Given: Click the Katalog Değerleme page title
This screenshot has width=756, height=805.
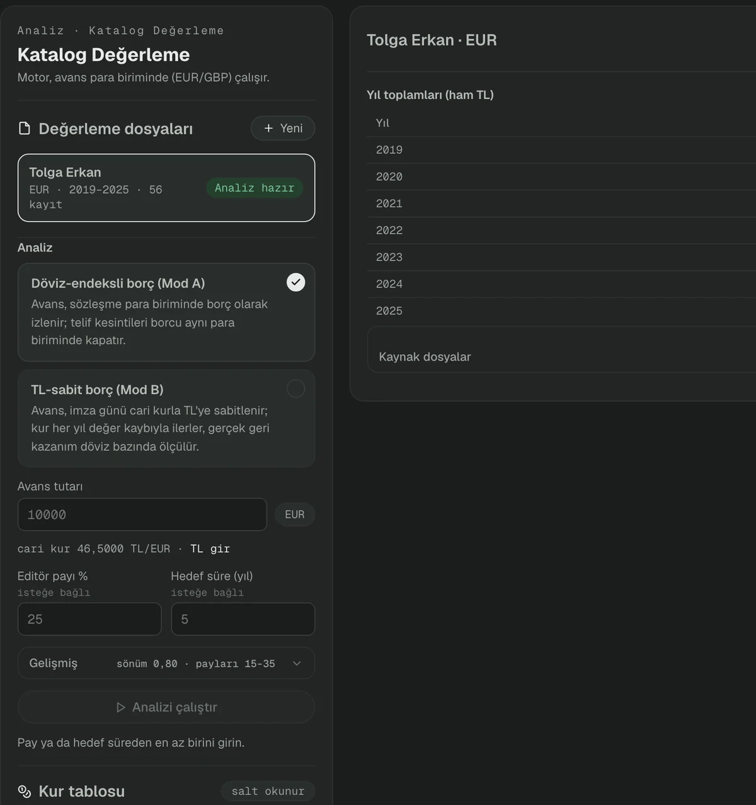Looking at the screenshot, I should point(103,55).
